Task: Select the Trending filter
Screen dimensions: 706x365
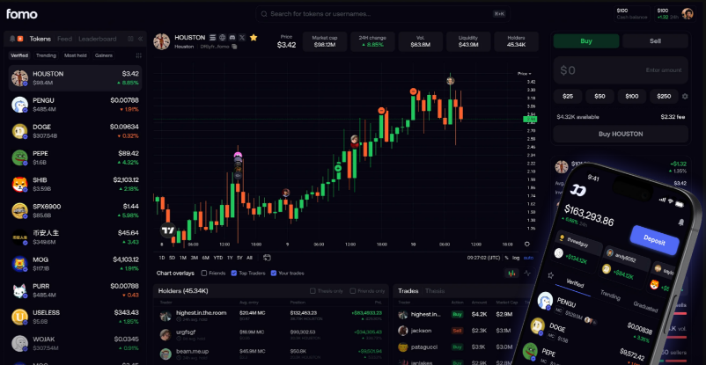Action: point(46,55)
